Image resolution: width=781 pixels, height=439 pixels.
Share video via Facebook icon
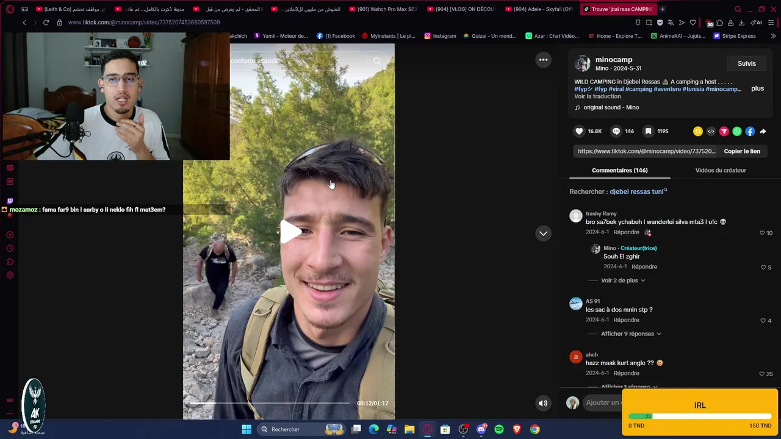click(750, 131)
